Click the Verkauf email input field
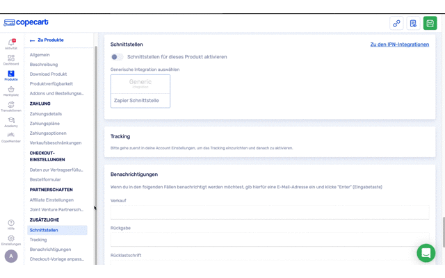Screen dimensions: 445x278 tap(269, 212)
